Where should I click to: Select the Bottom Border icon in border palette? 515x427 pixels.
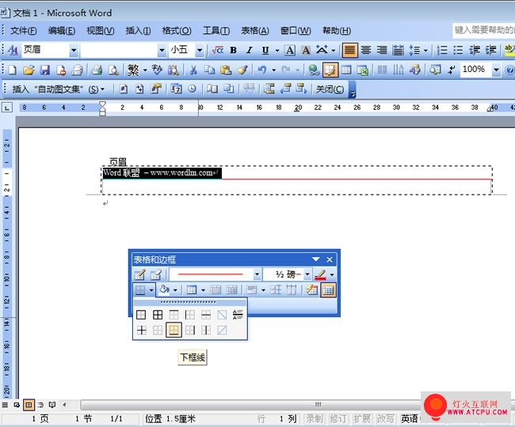coord(174,330)
